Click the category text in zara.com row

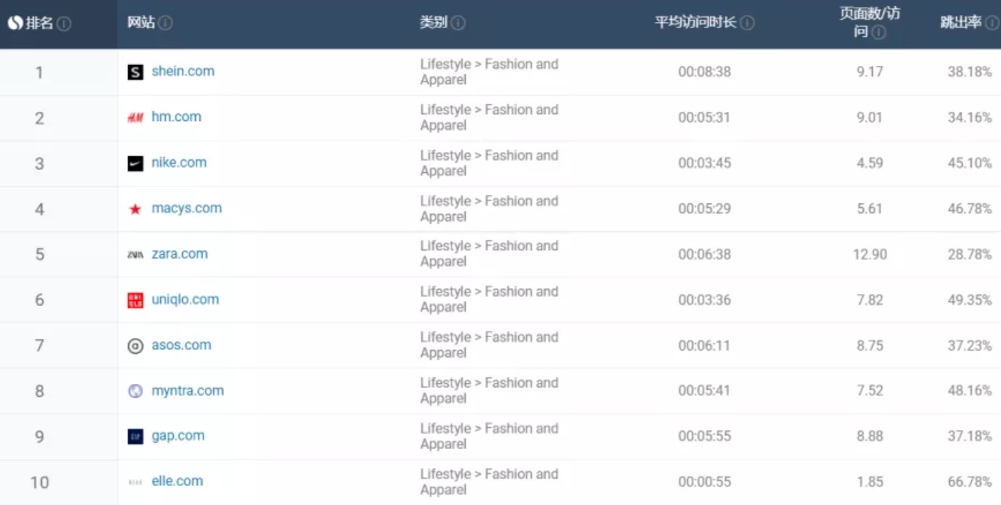pos(489,254)
